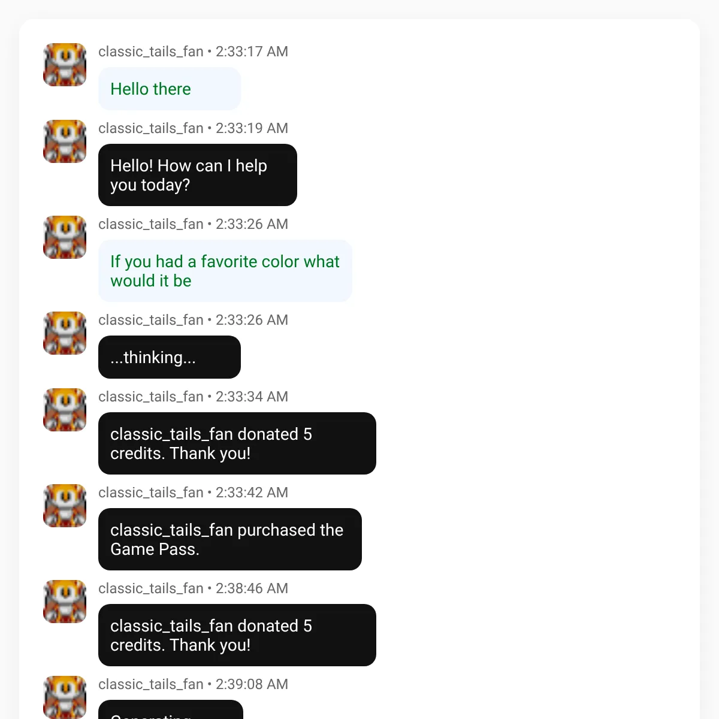Select the '...thinking...' message bubble
719x719 pixels.
coord(170,357)
